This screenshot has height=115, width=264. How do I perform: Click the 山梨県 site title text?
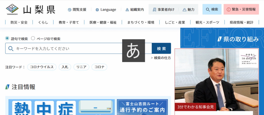(39, 10)
